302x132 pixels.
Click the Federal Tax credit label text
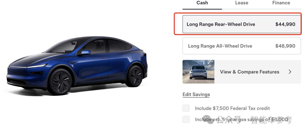[232, 108]
